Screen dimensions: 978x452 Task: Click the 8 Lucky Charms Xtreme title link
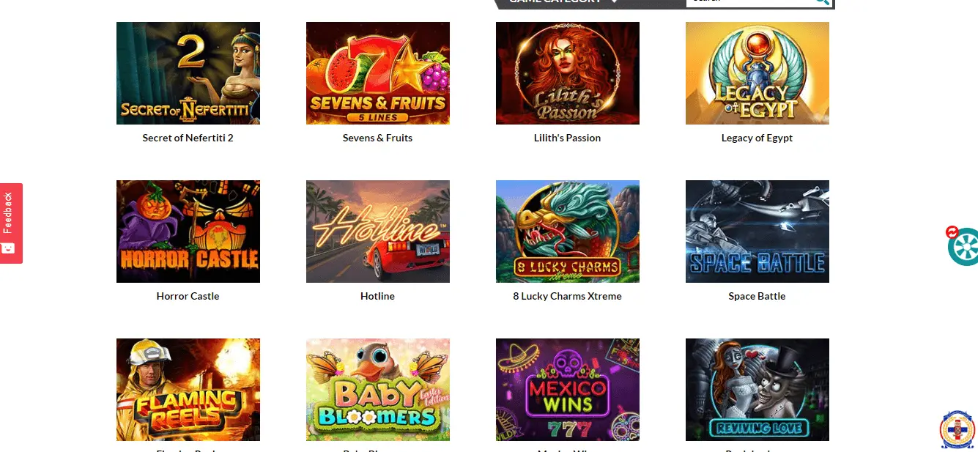pyautogui.click(x=568, y=296)
